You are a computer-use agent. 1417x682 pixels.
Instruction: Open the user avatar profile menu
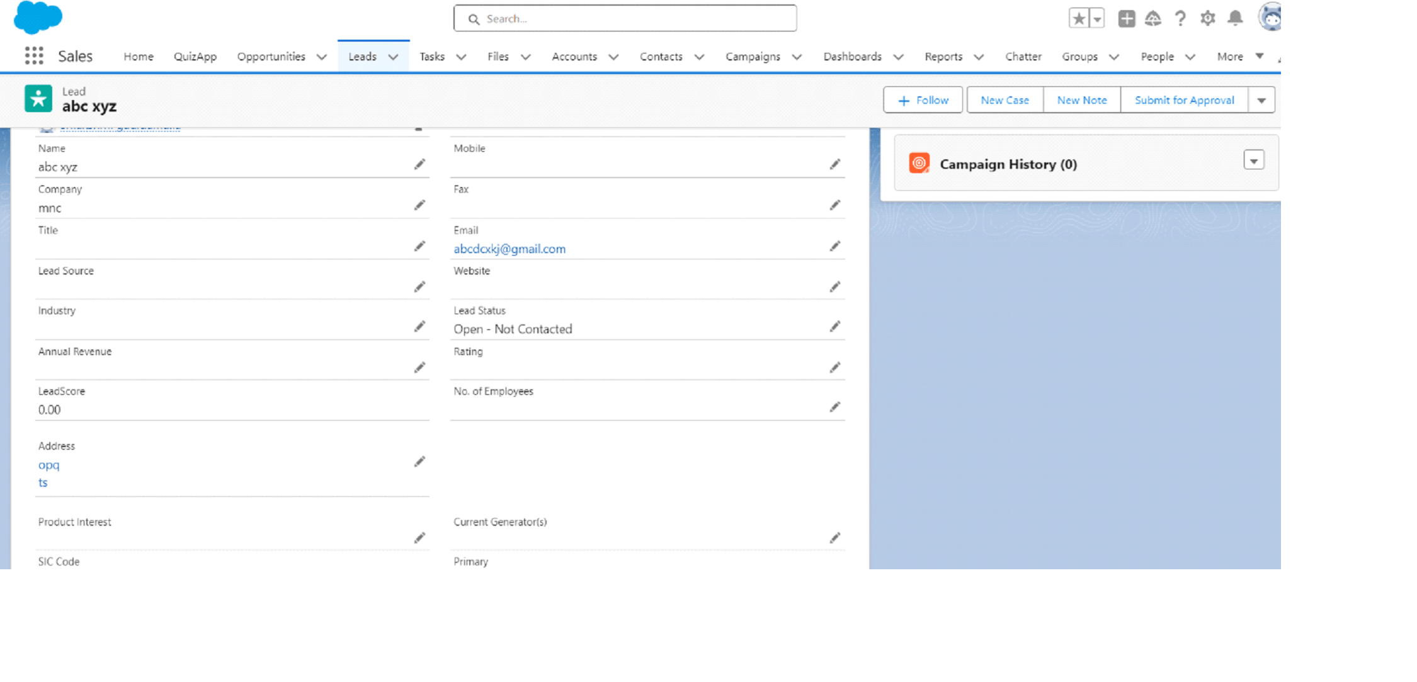(1270, 18)
